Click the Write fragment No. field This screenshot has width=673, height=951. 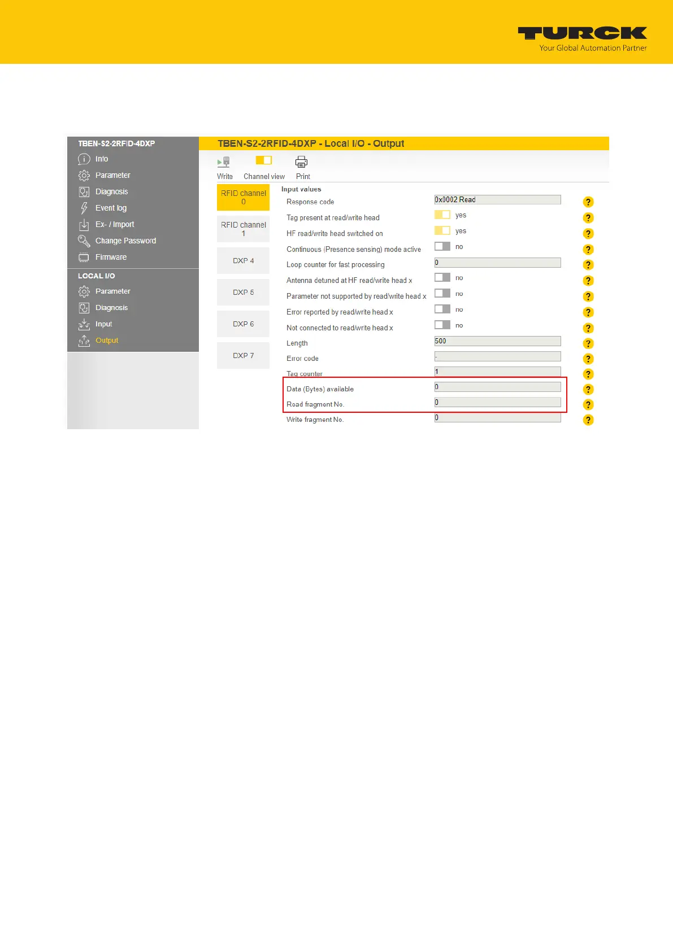point(497,417)
